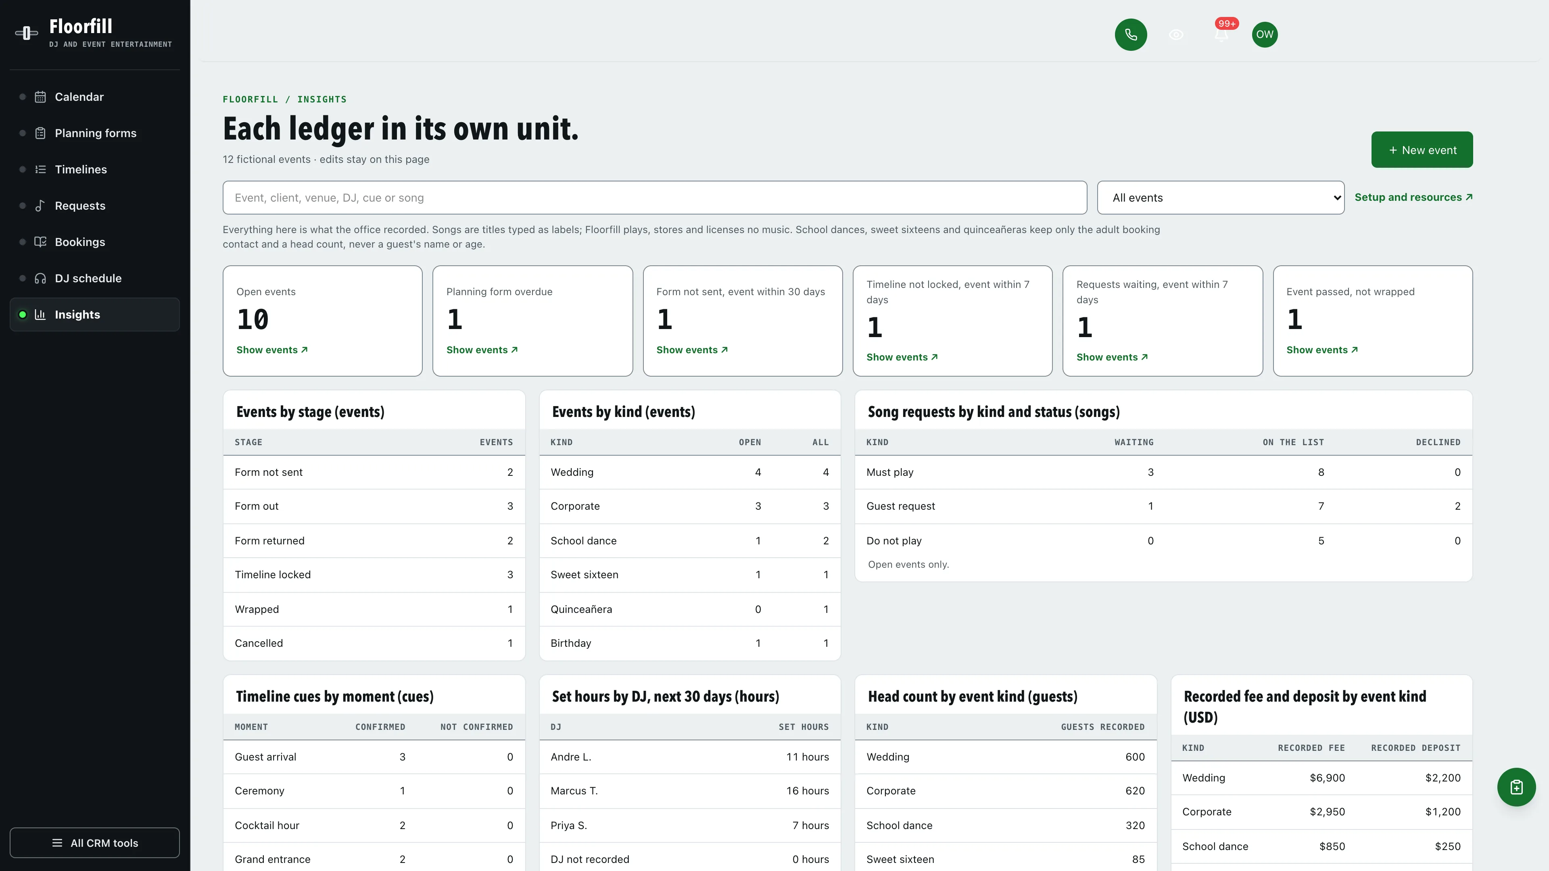
Task: Open Setup and resources link
Action: pos(1413,197)
